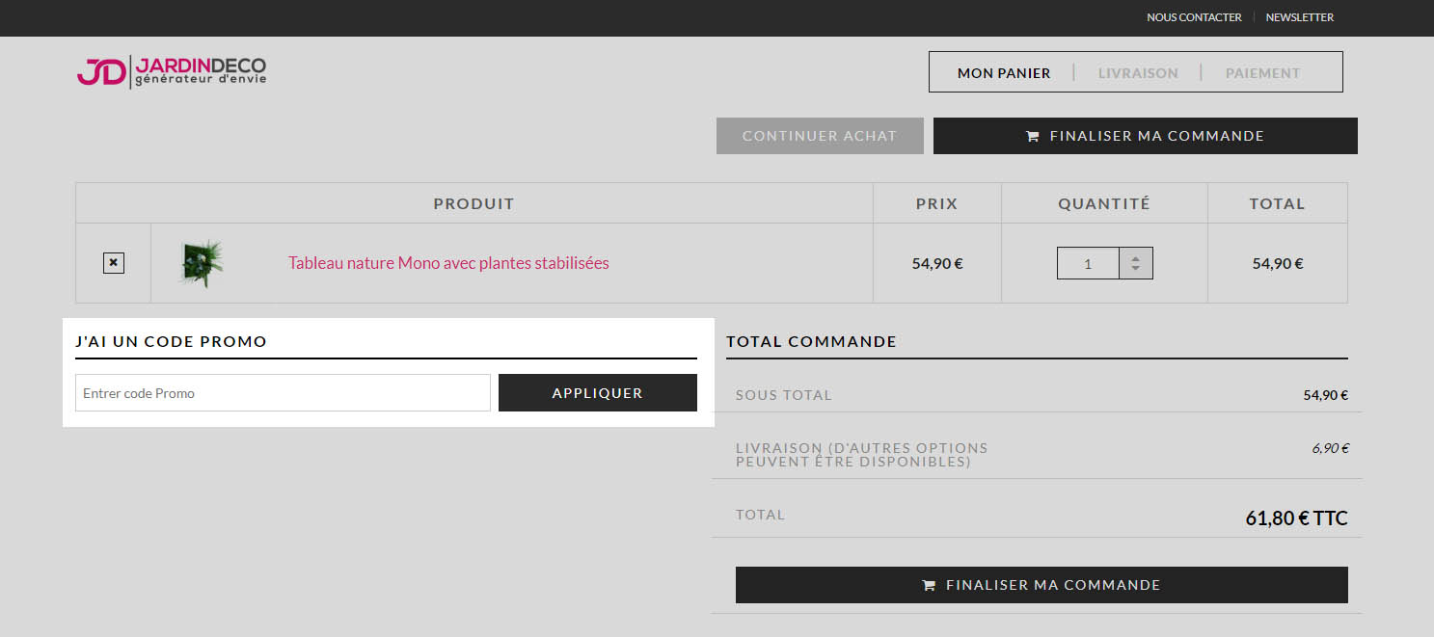Select the Mon Panier step
Screen dimensions: 1434x637
(x=1004, y=73)
